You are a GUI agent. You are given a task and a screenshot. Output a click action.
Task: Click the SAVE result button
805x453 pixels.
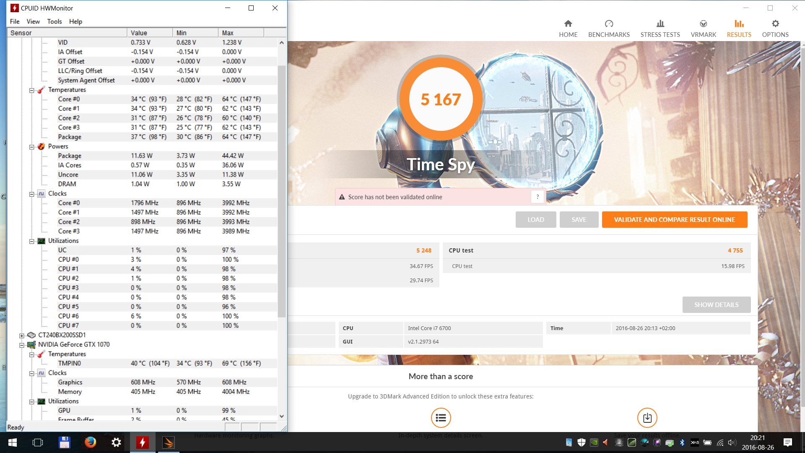[579, 220]
